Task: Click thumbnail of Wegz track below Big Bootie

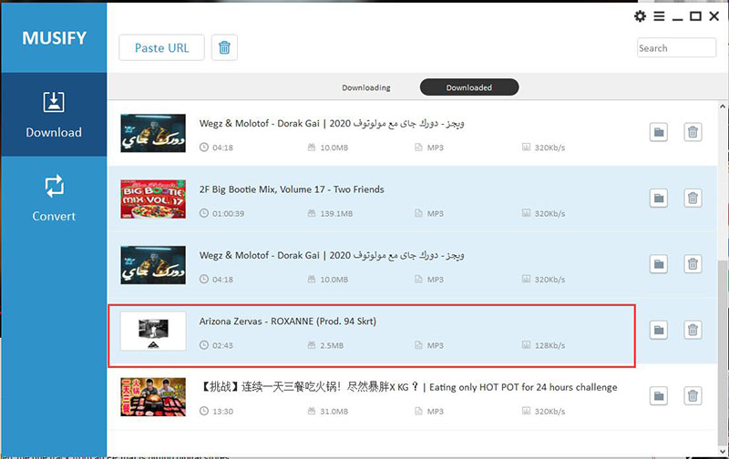Action: (x=153, y=265)
